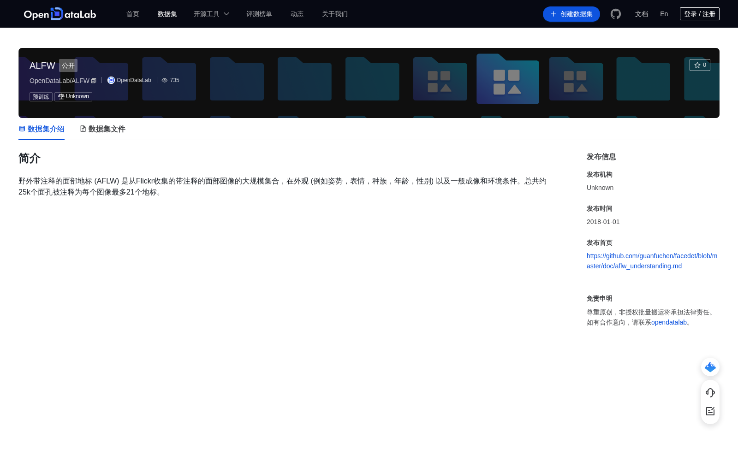
Task: Open the GitHub icon link
Action: tap(616, 14)
